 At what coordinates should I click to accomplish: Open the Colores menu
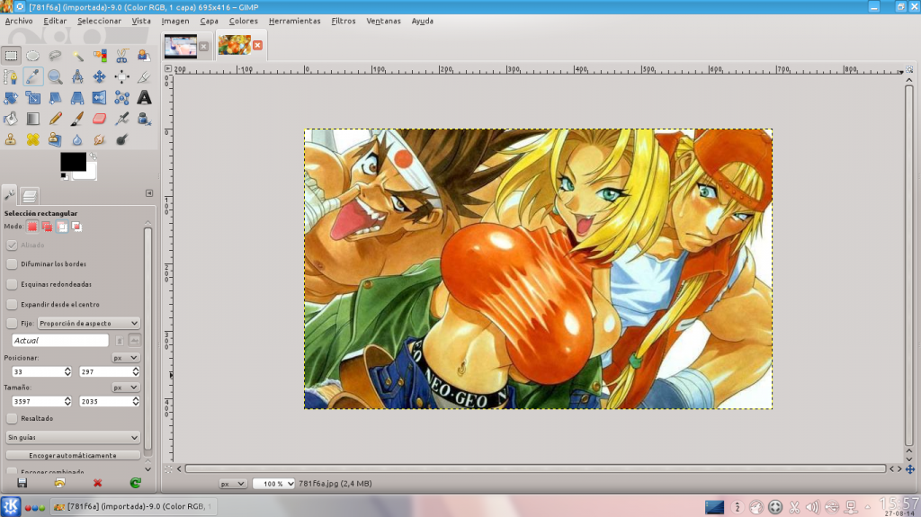coord(243,21)
